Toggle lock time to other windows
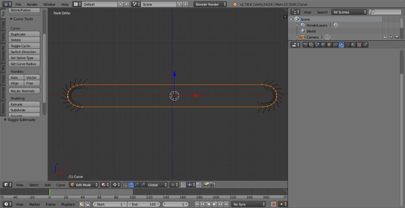This screenshot has height=208, width=405. click(x=88, y=204)
